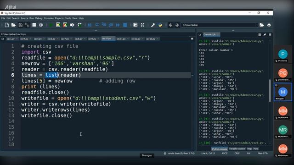Click the Open file folder icon
Viewport: 294px width, 165px height.
(x=13, y=25)
